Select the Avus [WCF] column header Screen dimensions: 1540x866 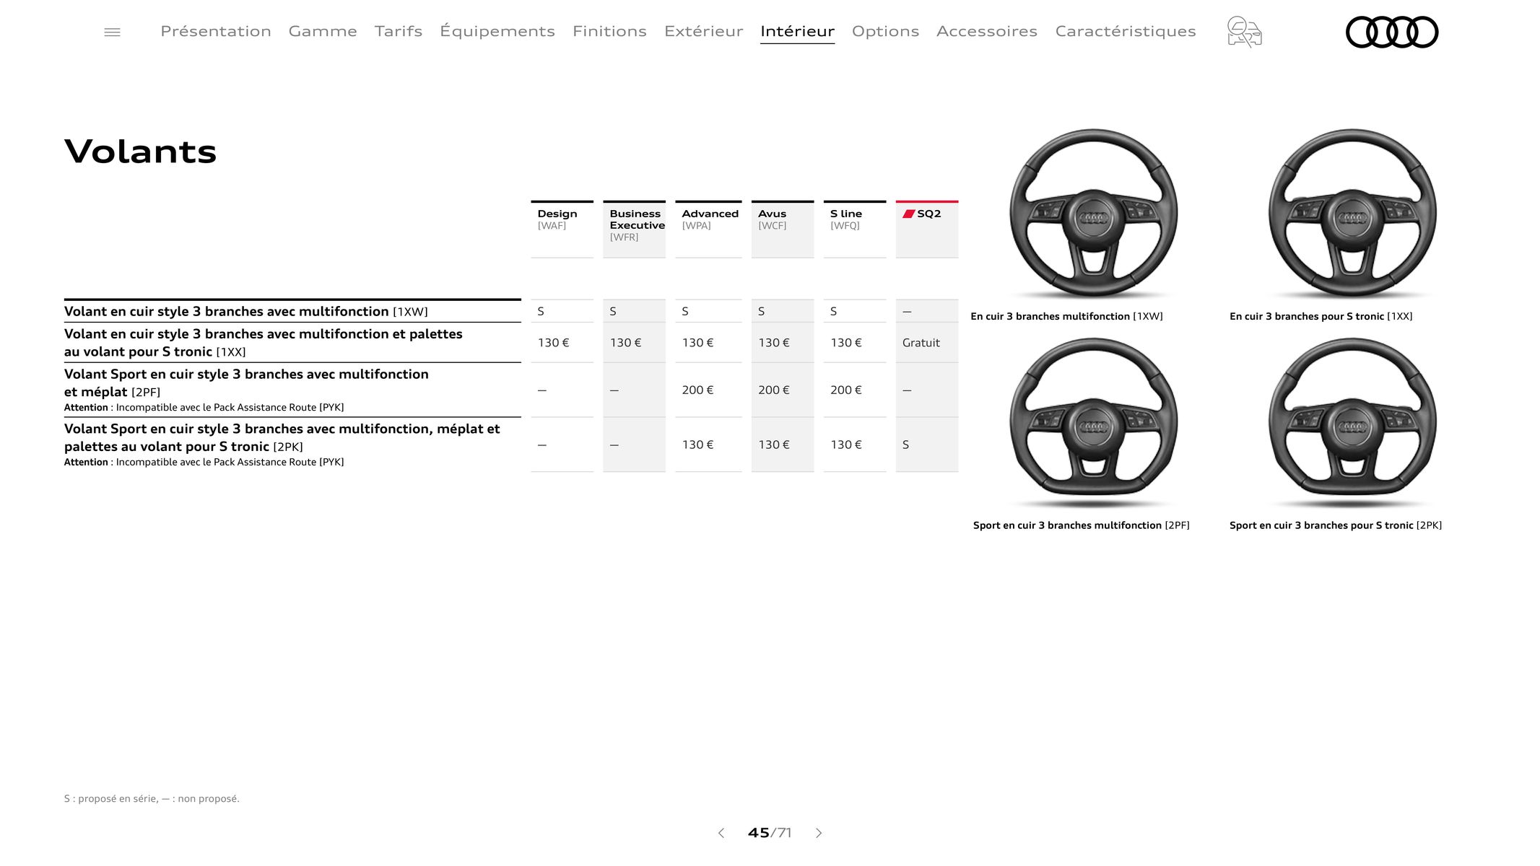pos(783,229)
